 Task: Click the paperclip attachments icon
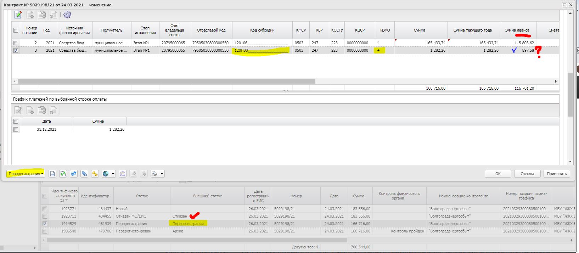[84, 174]
